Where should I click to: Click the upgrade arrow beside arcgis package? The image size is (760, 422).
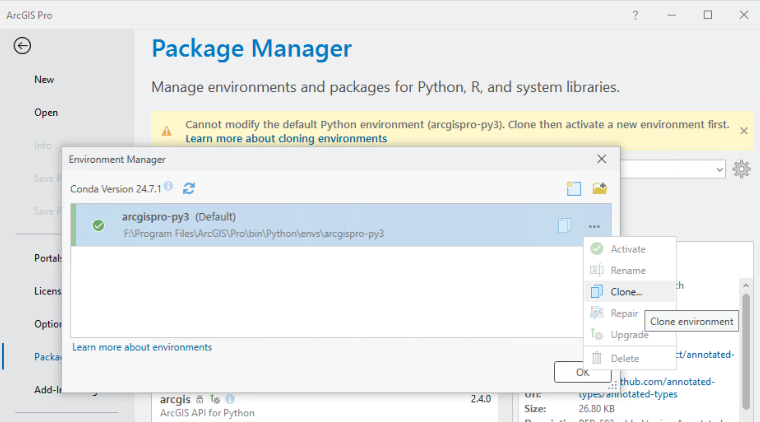click(214, 399)
